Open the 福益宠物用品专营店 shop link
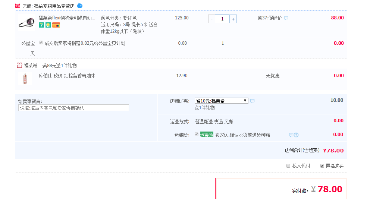370x199 pixels. pyautogui.click(x=54, y=6)
